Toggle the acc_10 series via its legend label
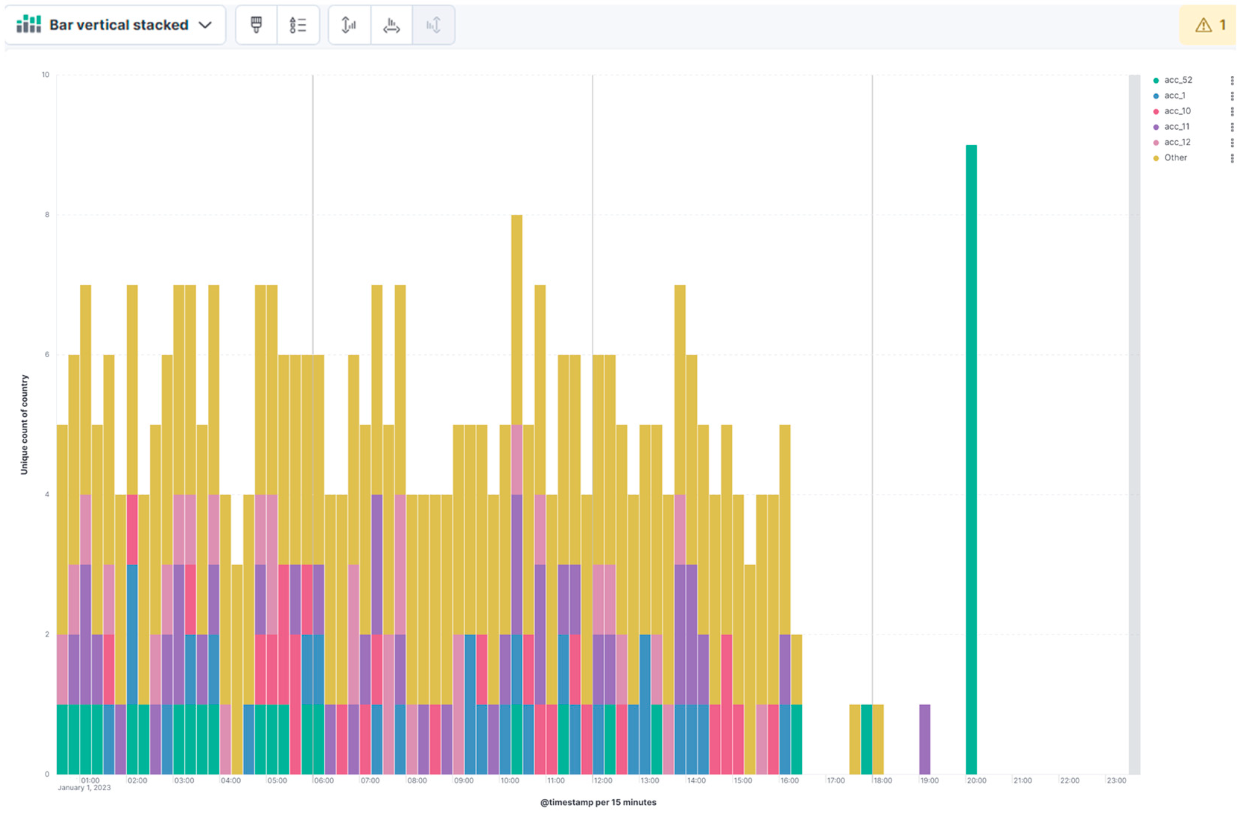 click(x=1177, y=111)
